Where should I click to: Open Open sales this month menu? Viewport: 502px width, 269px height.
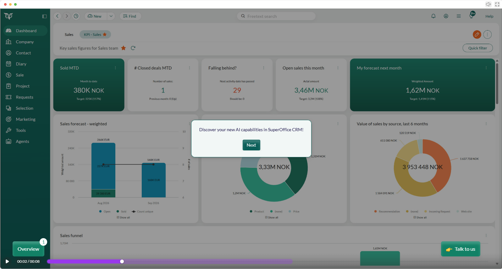338,68
